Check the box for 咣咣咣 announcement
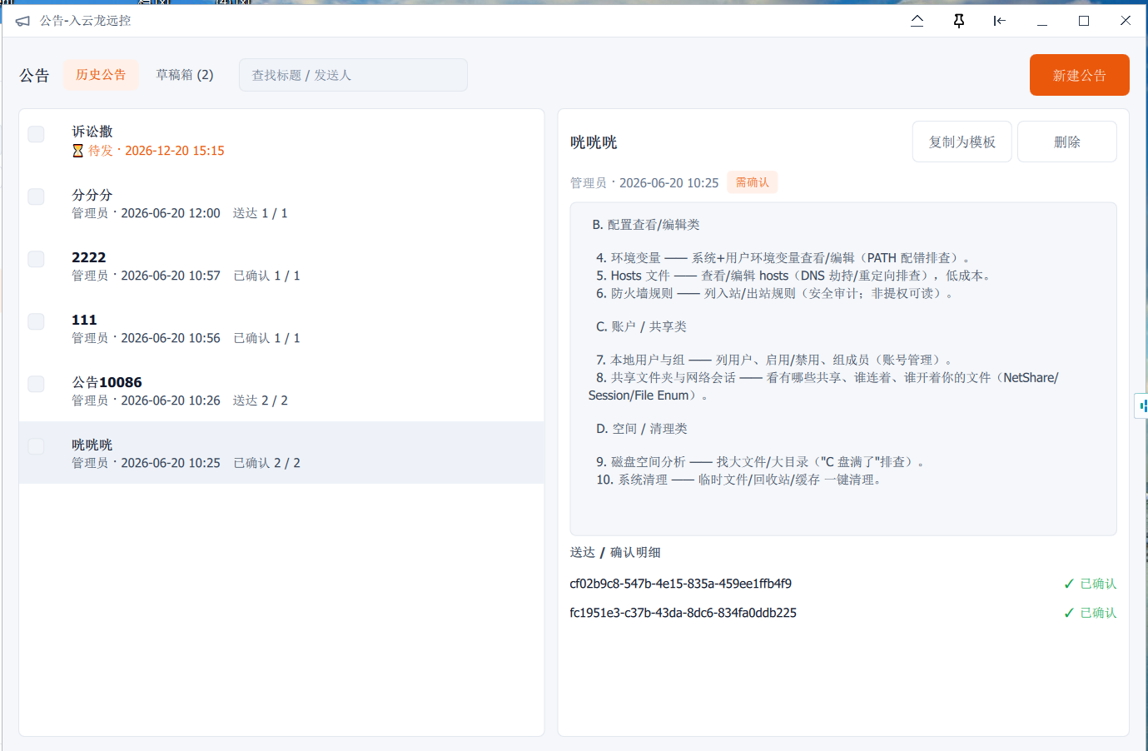 36,446
